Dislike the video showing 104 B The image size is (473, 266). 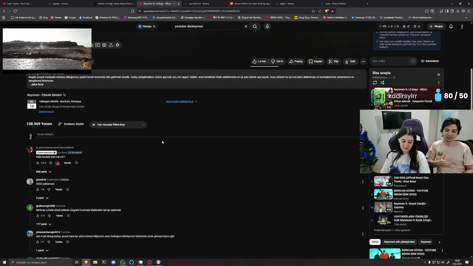277,61
